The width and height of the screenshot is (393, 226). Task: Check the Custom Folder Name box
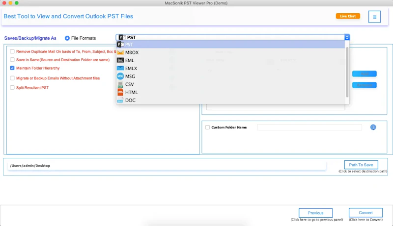(207, 127)
